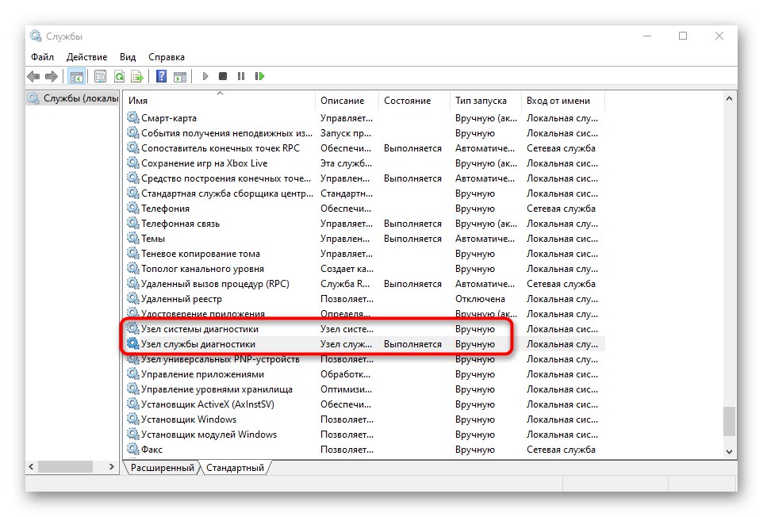Open the Справка menu

167,57
